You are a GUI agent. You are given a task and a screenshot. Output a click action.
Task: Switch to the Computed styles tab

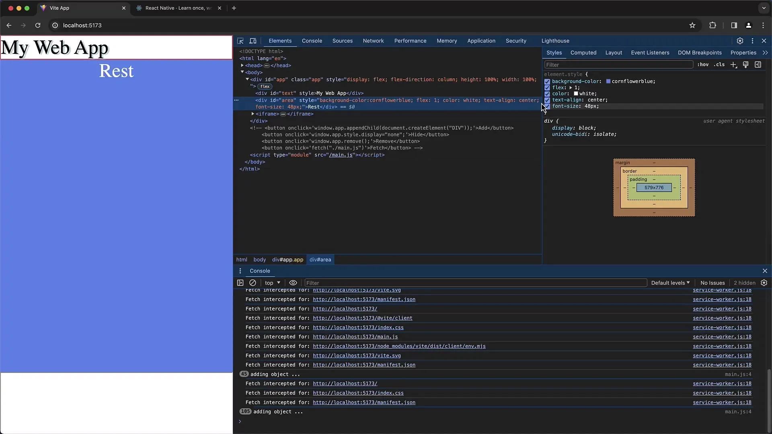583,53
